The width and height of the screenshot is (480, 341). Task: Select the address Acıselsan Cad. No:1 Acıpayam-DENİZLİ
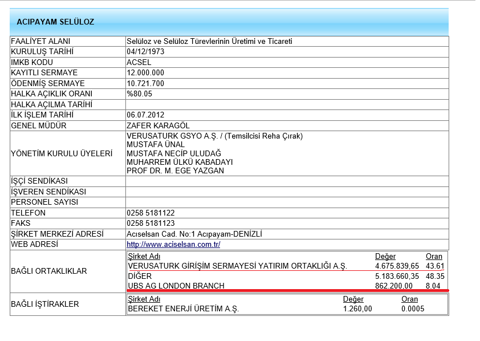pyautogui.click(x=194, y=234)
